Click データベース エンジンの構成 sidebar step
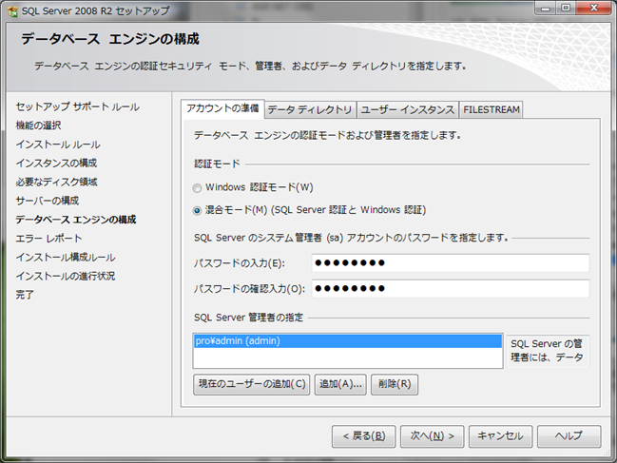Screen dimensions: 617x463 75,220
